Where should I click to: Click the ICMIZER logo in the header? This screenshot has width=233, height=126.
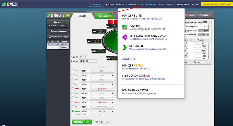10,4
